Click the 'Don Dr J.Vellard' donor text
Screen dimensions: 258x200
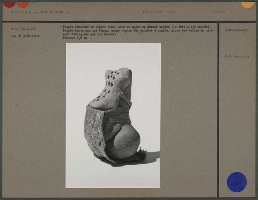tap(25, 36)
